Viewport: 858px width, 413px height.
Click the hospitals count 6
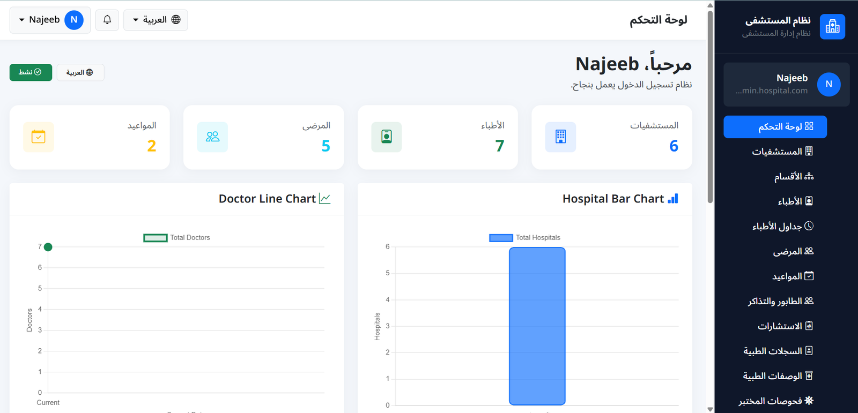pyautogui.click(x=674, y=146)
